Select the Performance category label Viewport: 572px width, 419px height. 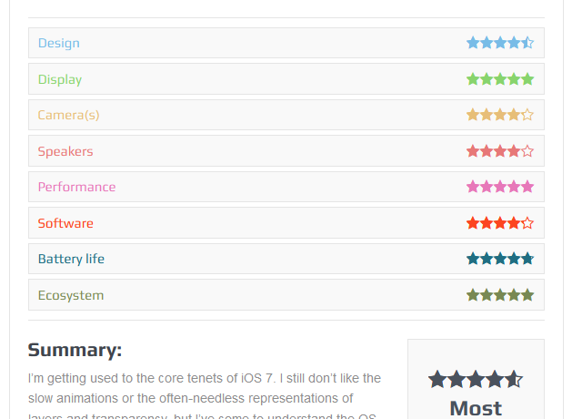click(76, 187)
